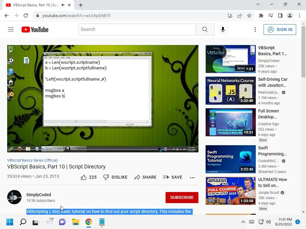The width and height of the screenshot is (306, 229).
Task: Open volume control in system tray
Action: [268, 222]
